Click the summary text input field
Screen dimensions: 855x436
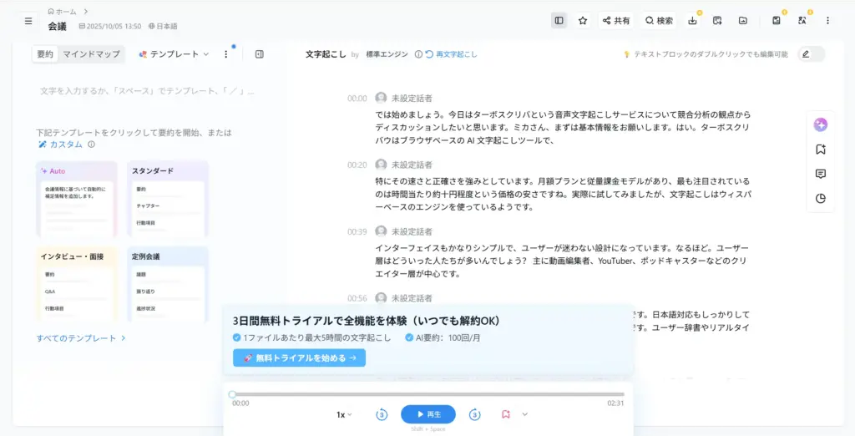147,91
